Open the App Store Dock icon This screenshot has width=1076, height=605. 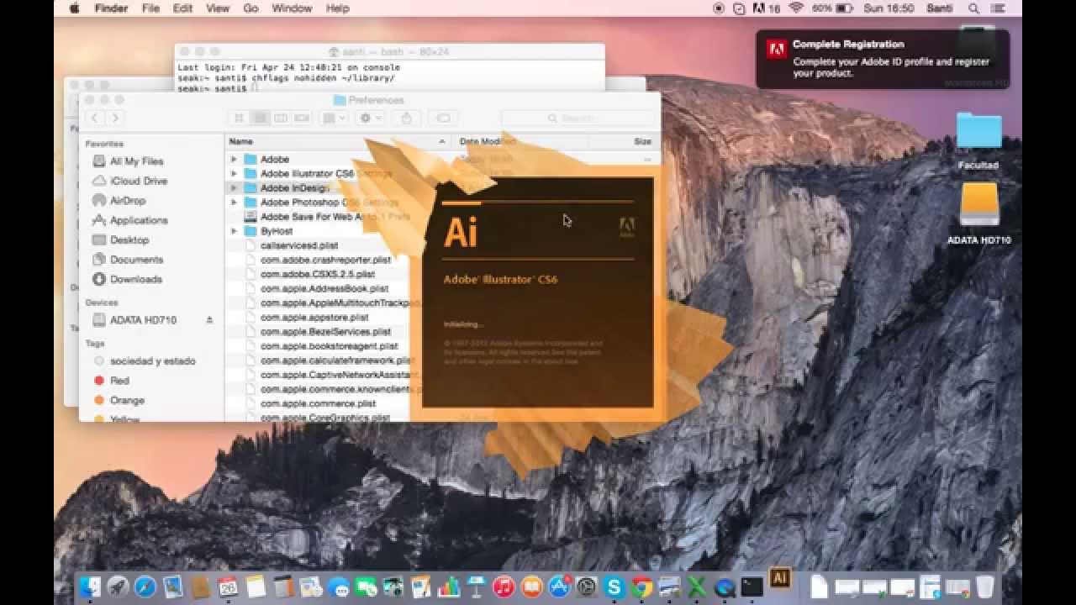point(559,587)
